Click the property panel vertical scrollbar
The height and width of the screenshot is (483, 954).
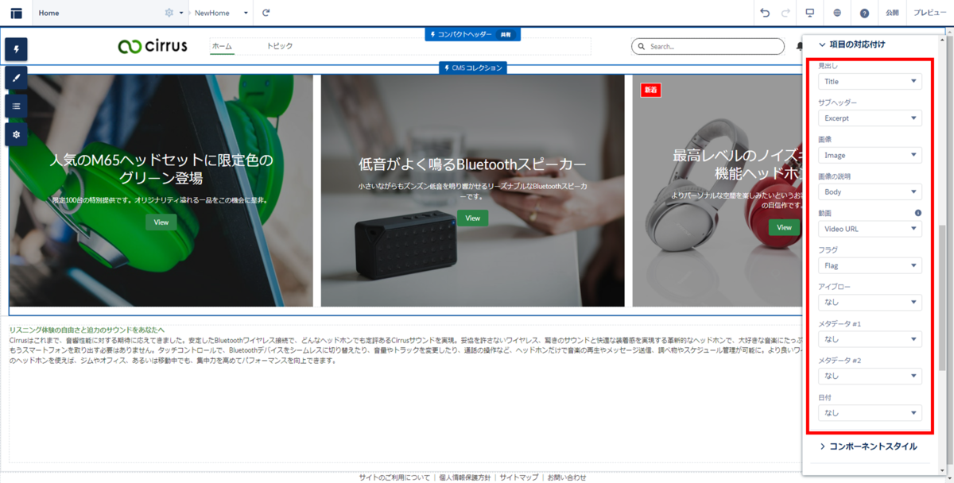[944, 299]
